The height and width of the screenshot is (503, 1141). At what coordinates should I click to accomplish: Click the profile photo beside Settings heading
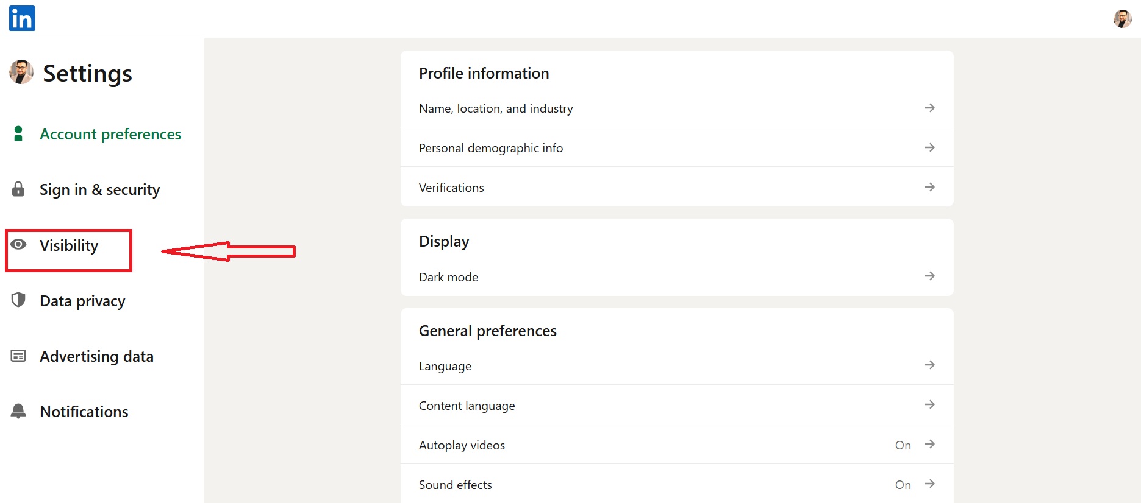click(x=21, y=72)
